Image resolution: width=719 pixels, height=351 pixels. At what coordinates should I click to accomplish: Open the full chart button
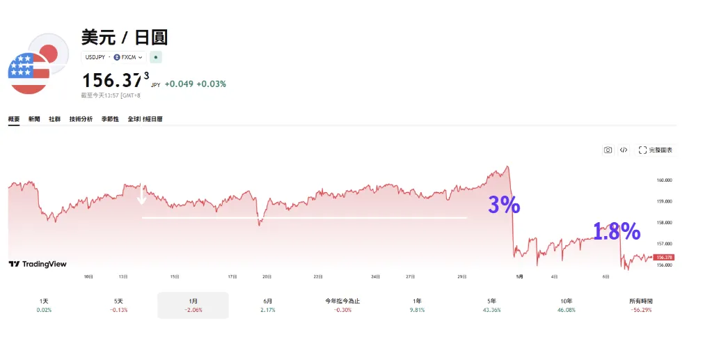(655, 150)
